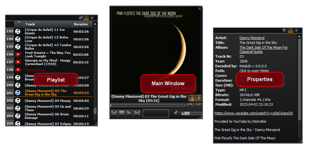Click the playlist scrollbar up arrow
The width and height of the screenshot is (309, 148).
[95, 24]
